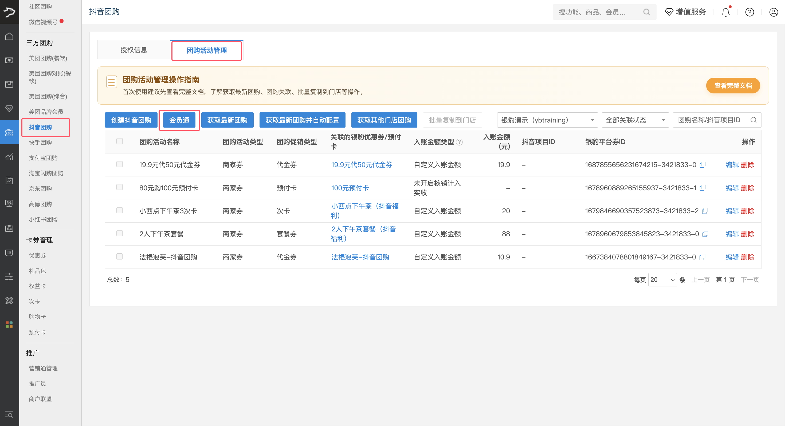
Task: Click the 下一页 pagination link
Action: (x=750, y=280)
